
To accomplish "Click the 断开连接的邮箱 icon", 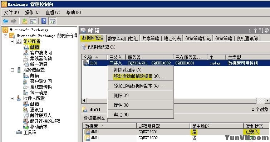I will pyautogui.click(x=26, y=121).
